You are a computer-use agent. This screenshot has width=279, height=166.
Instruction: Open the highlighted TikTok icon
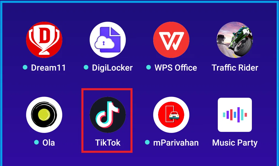[x=108, y=115]
